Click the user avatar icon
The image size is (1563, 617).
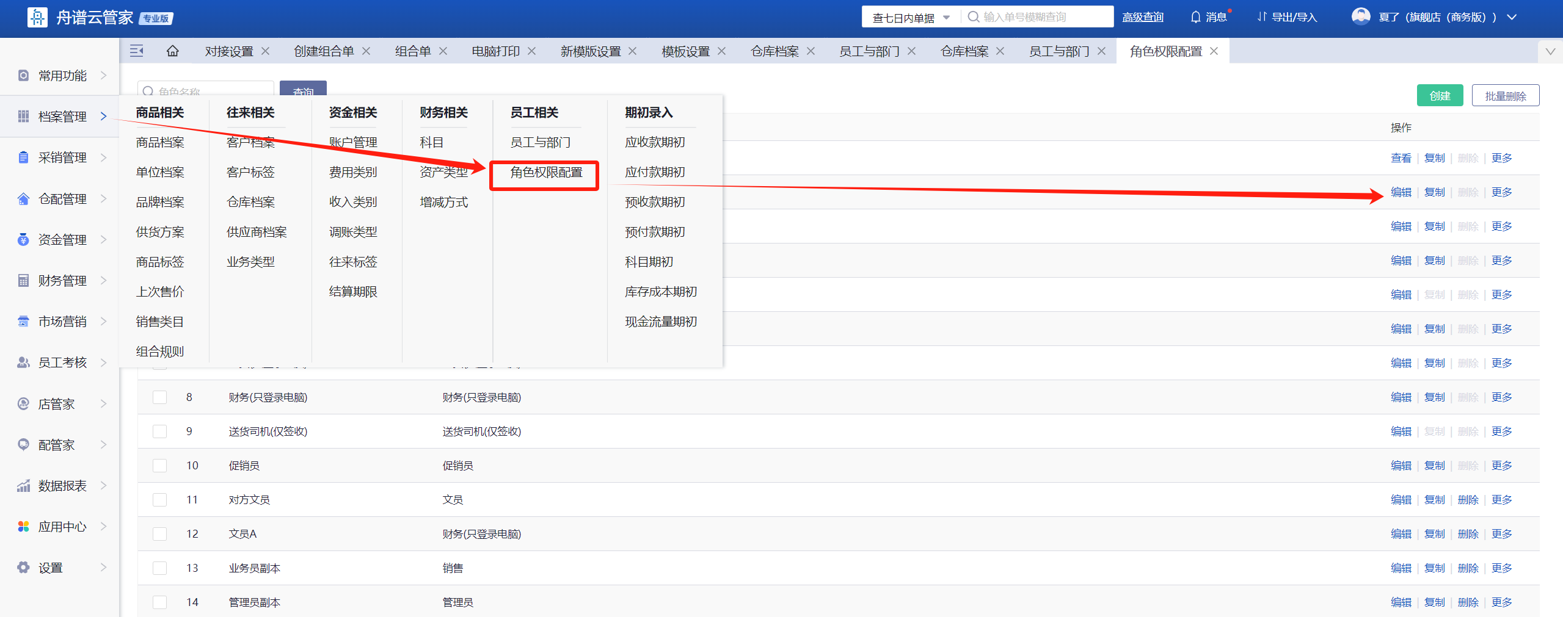coord(1360,16)
